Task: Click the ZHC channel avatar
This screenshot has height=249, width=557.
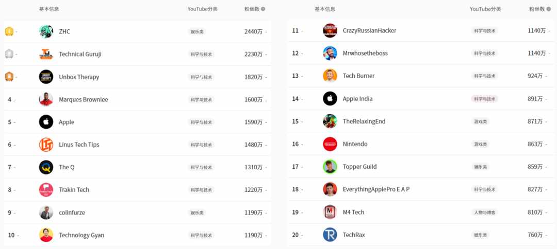Action: [46, 31]
